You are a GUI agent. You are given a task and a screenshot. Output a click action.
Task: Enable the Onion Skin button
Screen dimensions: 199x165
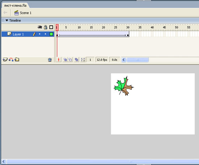(65, 60)
